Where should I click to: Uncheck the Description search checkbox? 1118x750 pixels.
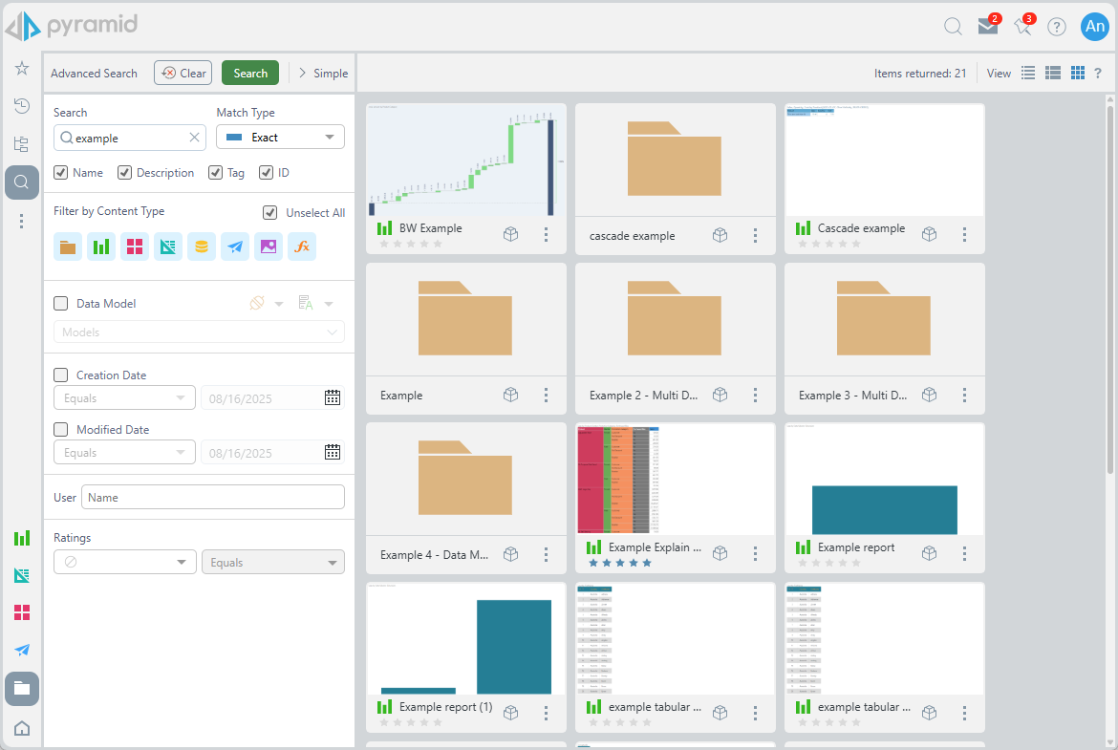click(x=124, y=173)
